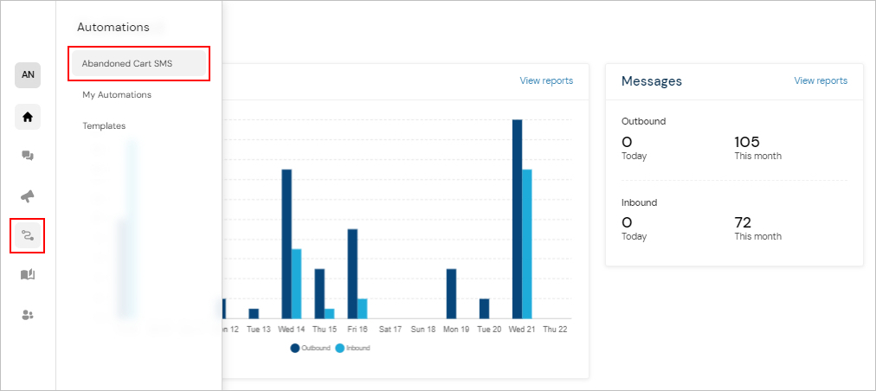Click the 105 Outbound this month value
Viewport: 876px width, 391px height.
747,142
